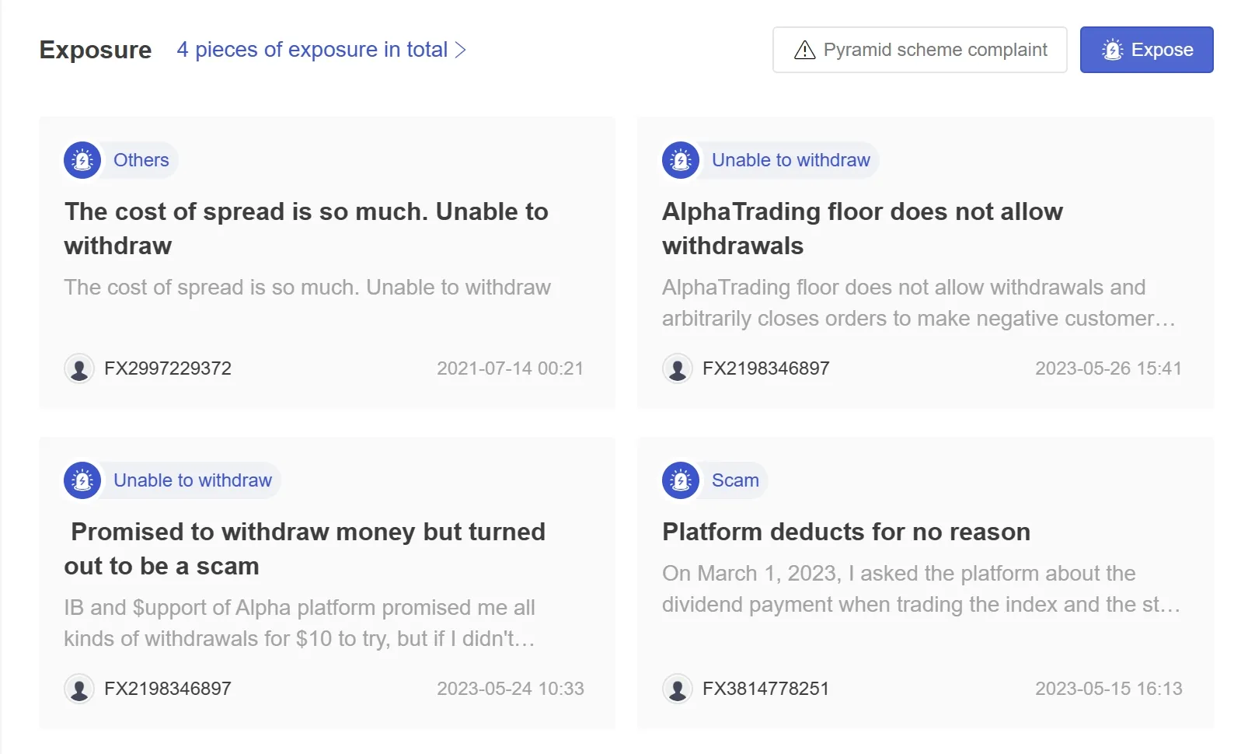Click the chevron after exposure total

(460, 50)
